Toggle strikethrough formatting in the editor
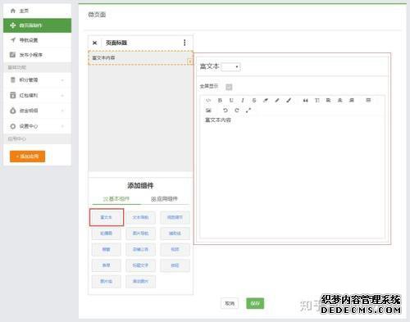 tap(254, 100)
